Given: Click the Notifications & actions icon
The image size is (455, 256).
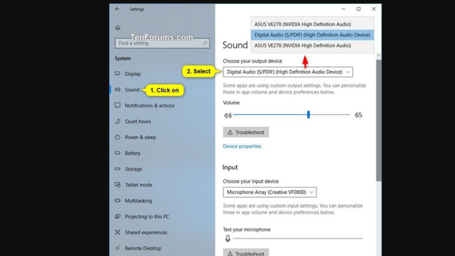Looking at the screenshot, I should pyautogui.click(x=118, y=105).
